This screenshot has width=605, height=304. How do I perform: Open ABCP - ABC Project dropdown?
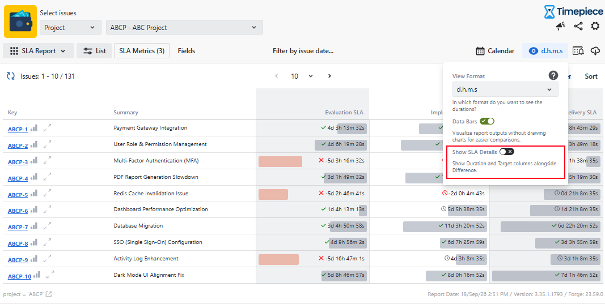click(x=184, y=27)
